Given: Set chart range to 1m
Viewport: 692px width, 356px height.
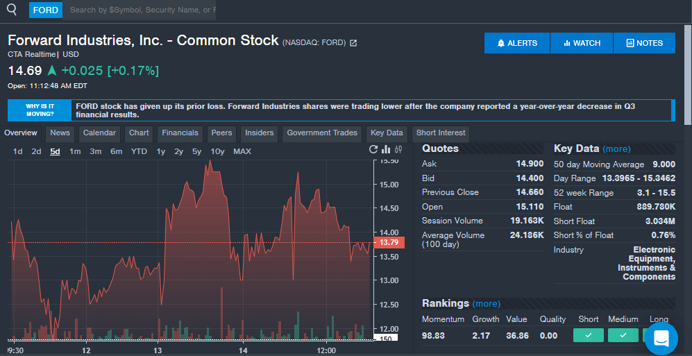Looking at the screenshot, I should [75, 152].
